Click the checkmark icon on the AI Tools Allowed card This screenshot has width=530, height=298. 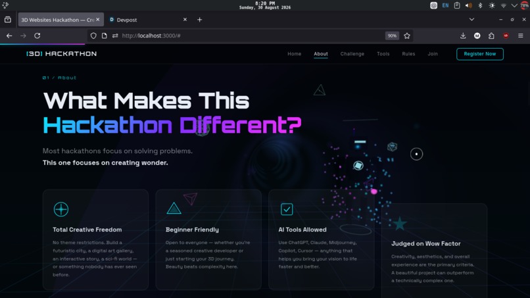(x=287, y=209)
